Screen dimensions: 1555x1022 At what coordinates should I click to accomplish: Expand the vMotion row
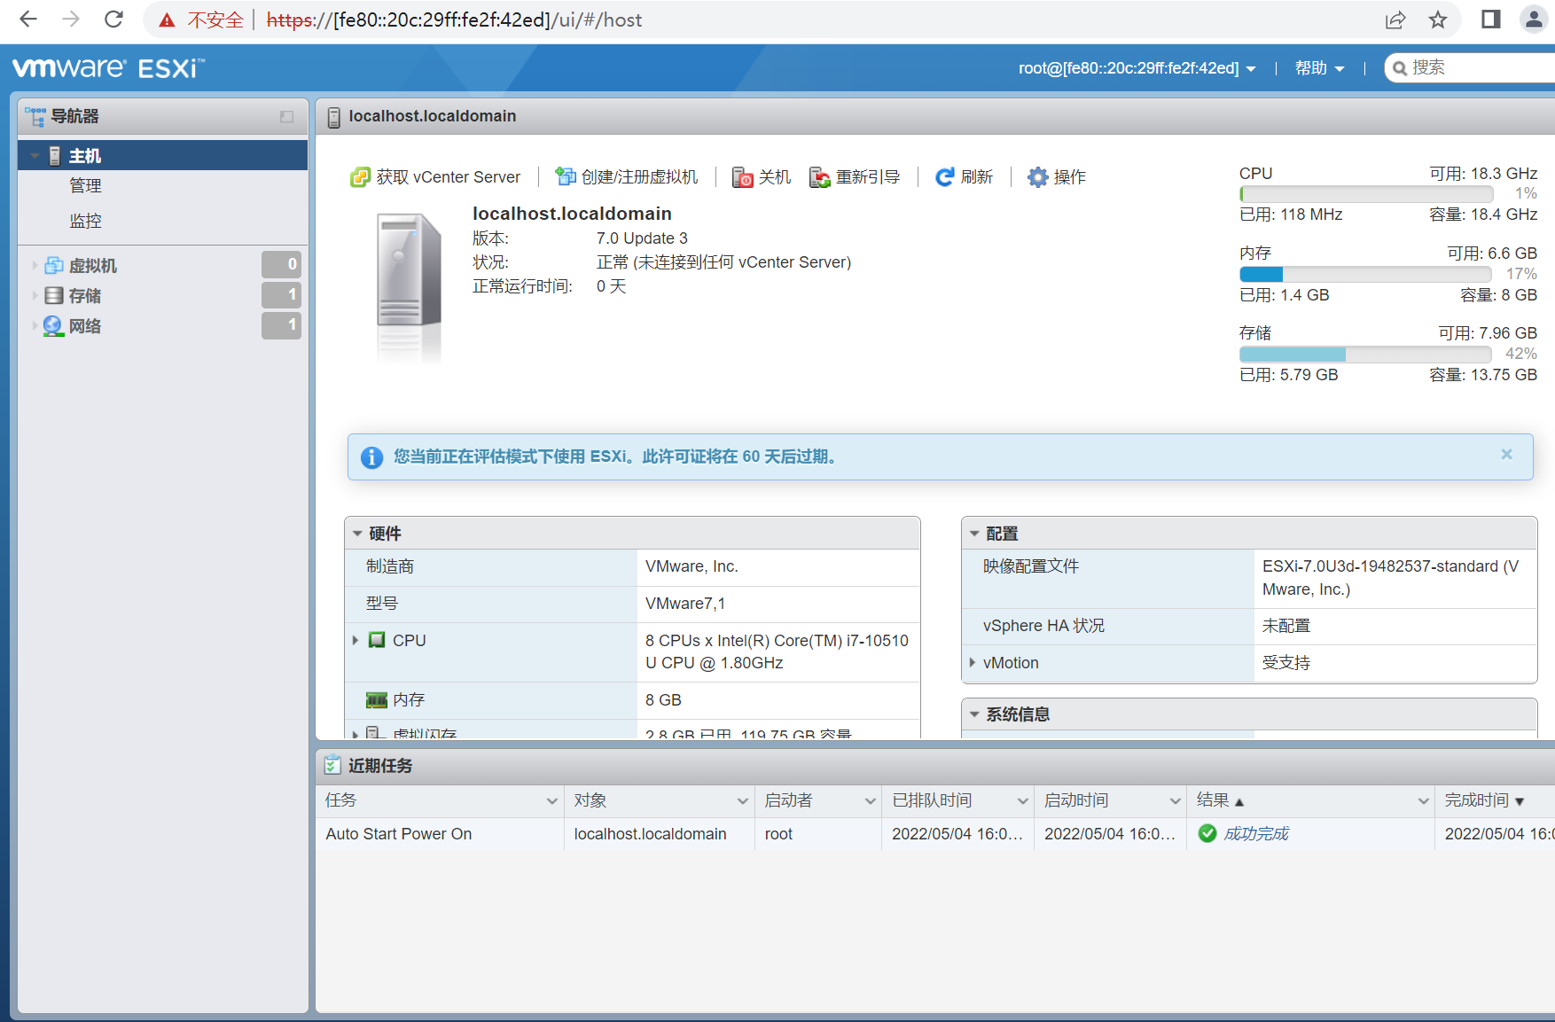click(973, 662)
